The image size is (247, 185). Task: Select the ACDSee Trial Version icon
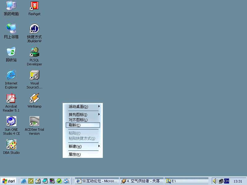click(34, 121)
